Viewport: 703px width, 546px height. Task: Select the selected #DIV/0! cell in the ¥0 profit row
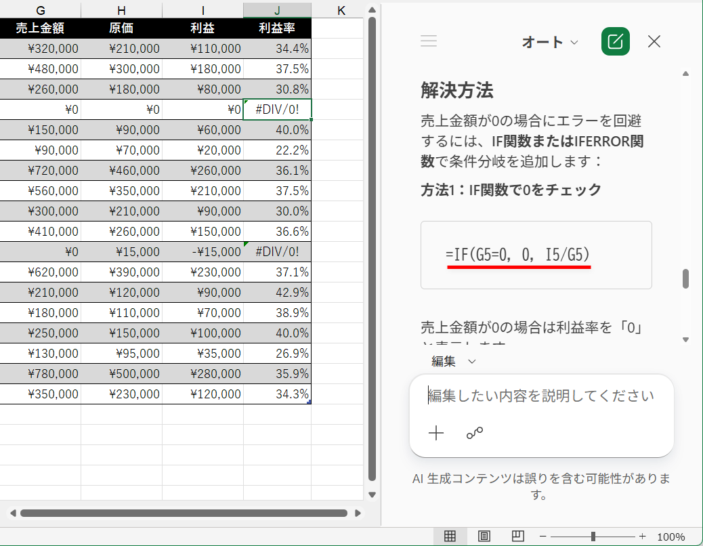coord(277,109)
